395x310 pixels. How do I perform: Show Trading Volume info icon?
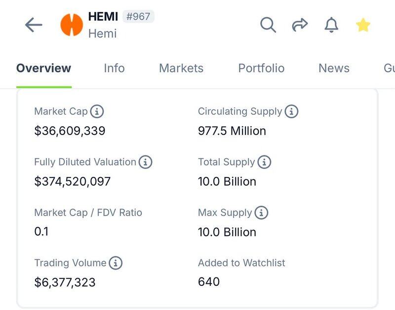116,263
